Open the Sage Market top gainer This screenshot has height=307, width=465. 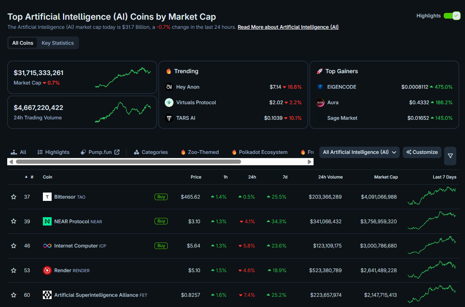[x=342, y=118]
